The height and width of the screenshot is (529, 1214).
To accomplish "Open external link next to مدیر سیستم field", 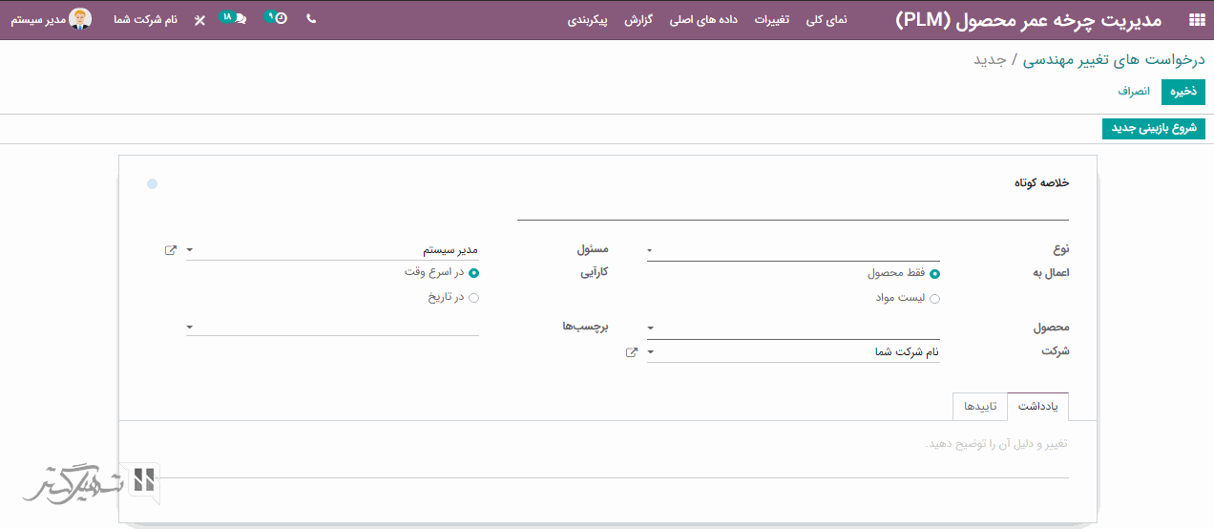I will pyautogui.click(x=171, y=250).
